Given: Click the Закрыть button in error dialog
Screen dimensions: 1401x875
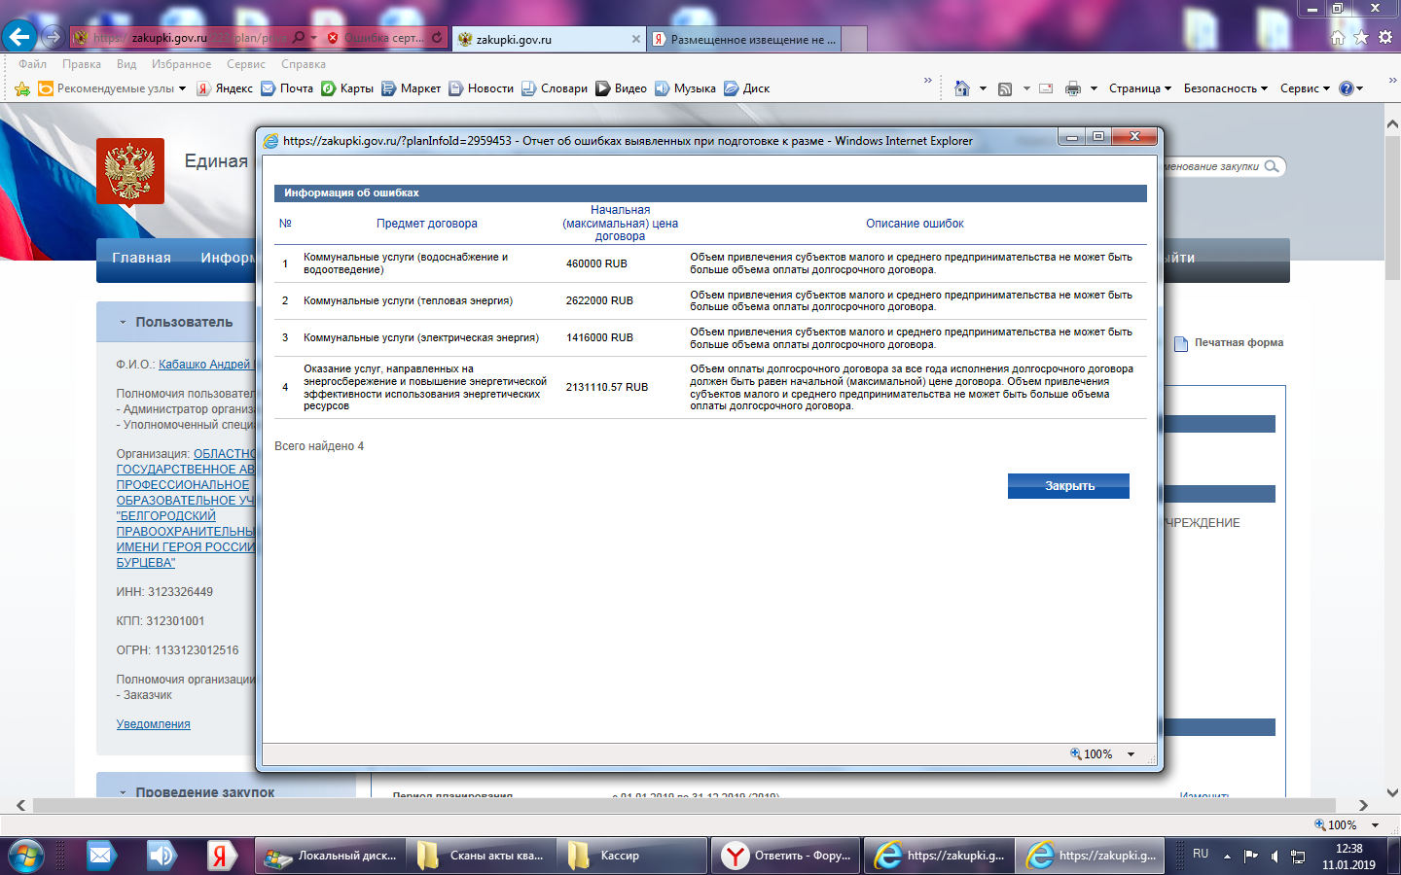Looking at the screenshot, I should pos(1068,486).
